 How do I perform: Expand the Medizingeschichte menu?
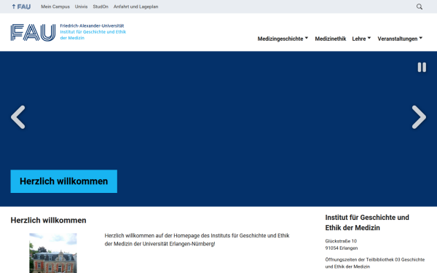point(283,39)
